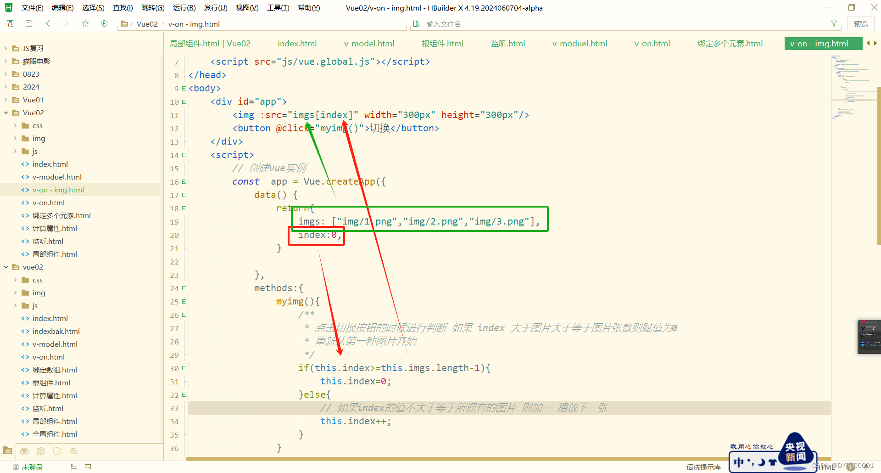Click the user avatar login icon
881x473 pixels.
[16, 467]
